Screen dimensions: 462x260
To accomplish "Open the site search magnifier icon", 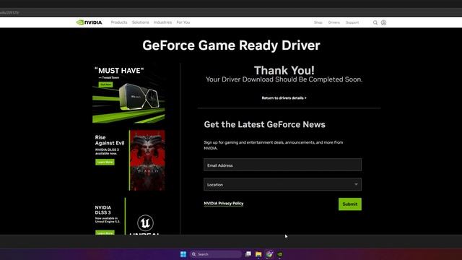I will 375,22.
